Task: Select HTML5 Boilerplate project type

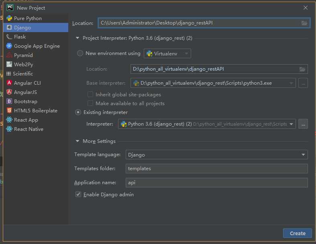Action: pos(36,111)
